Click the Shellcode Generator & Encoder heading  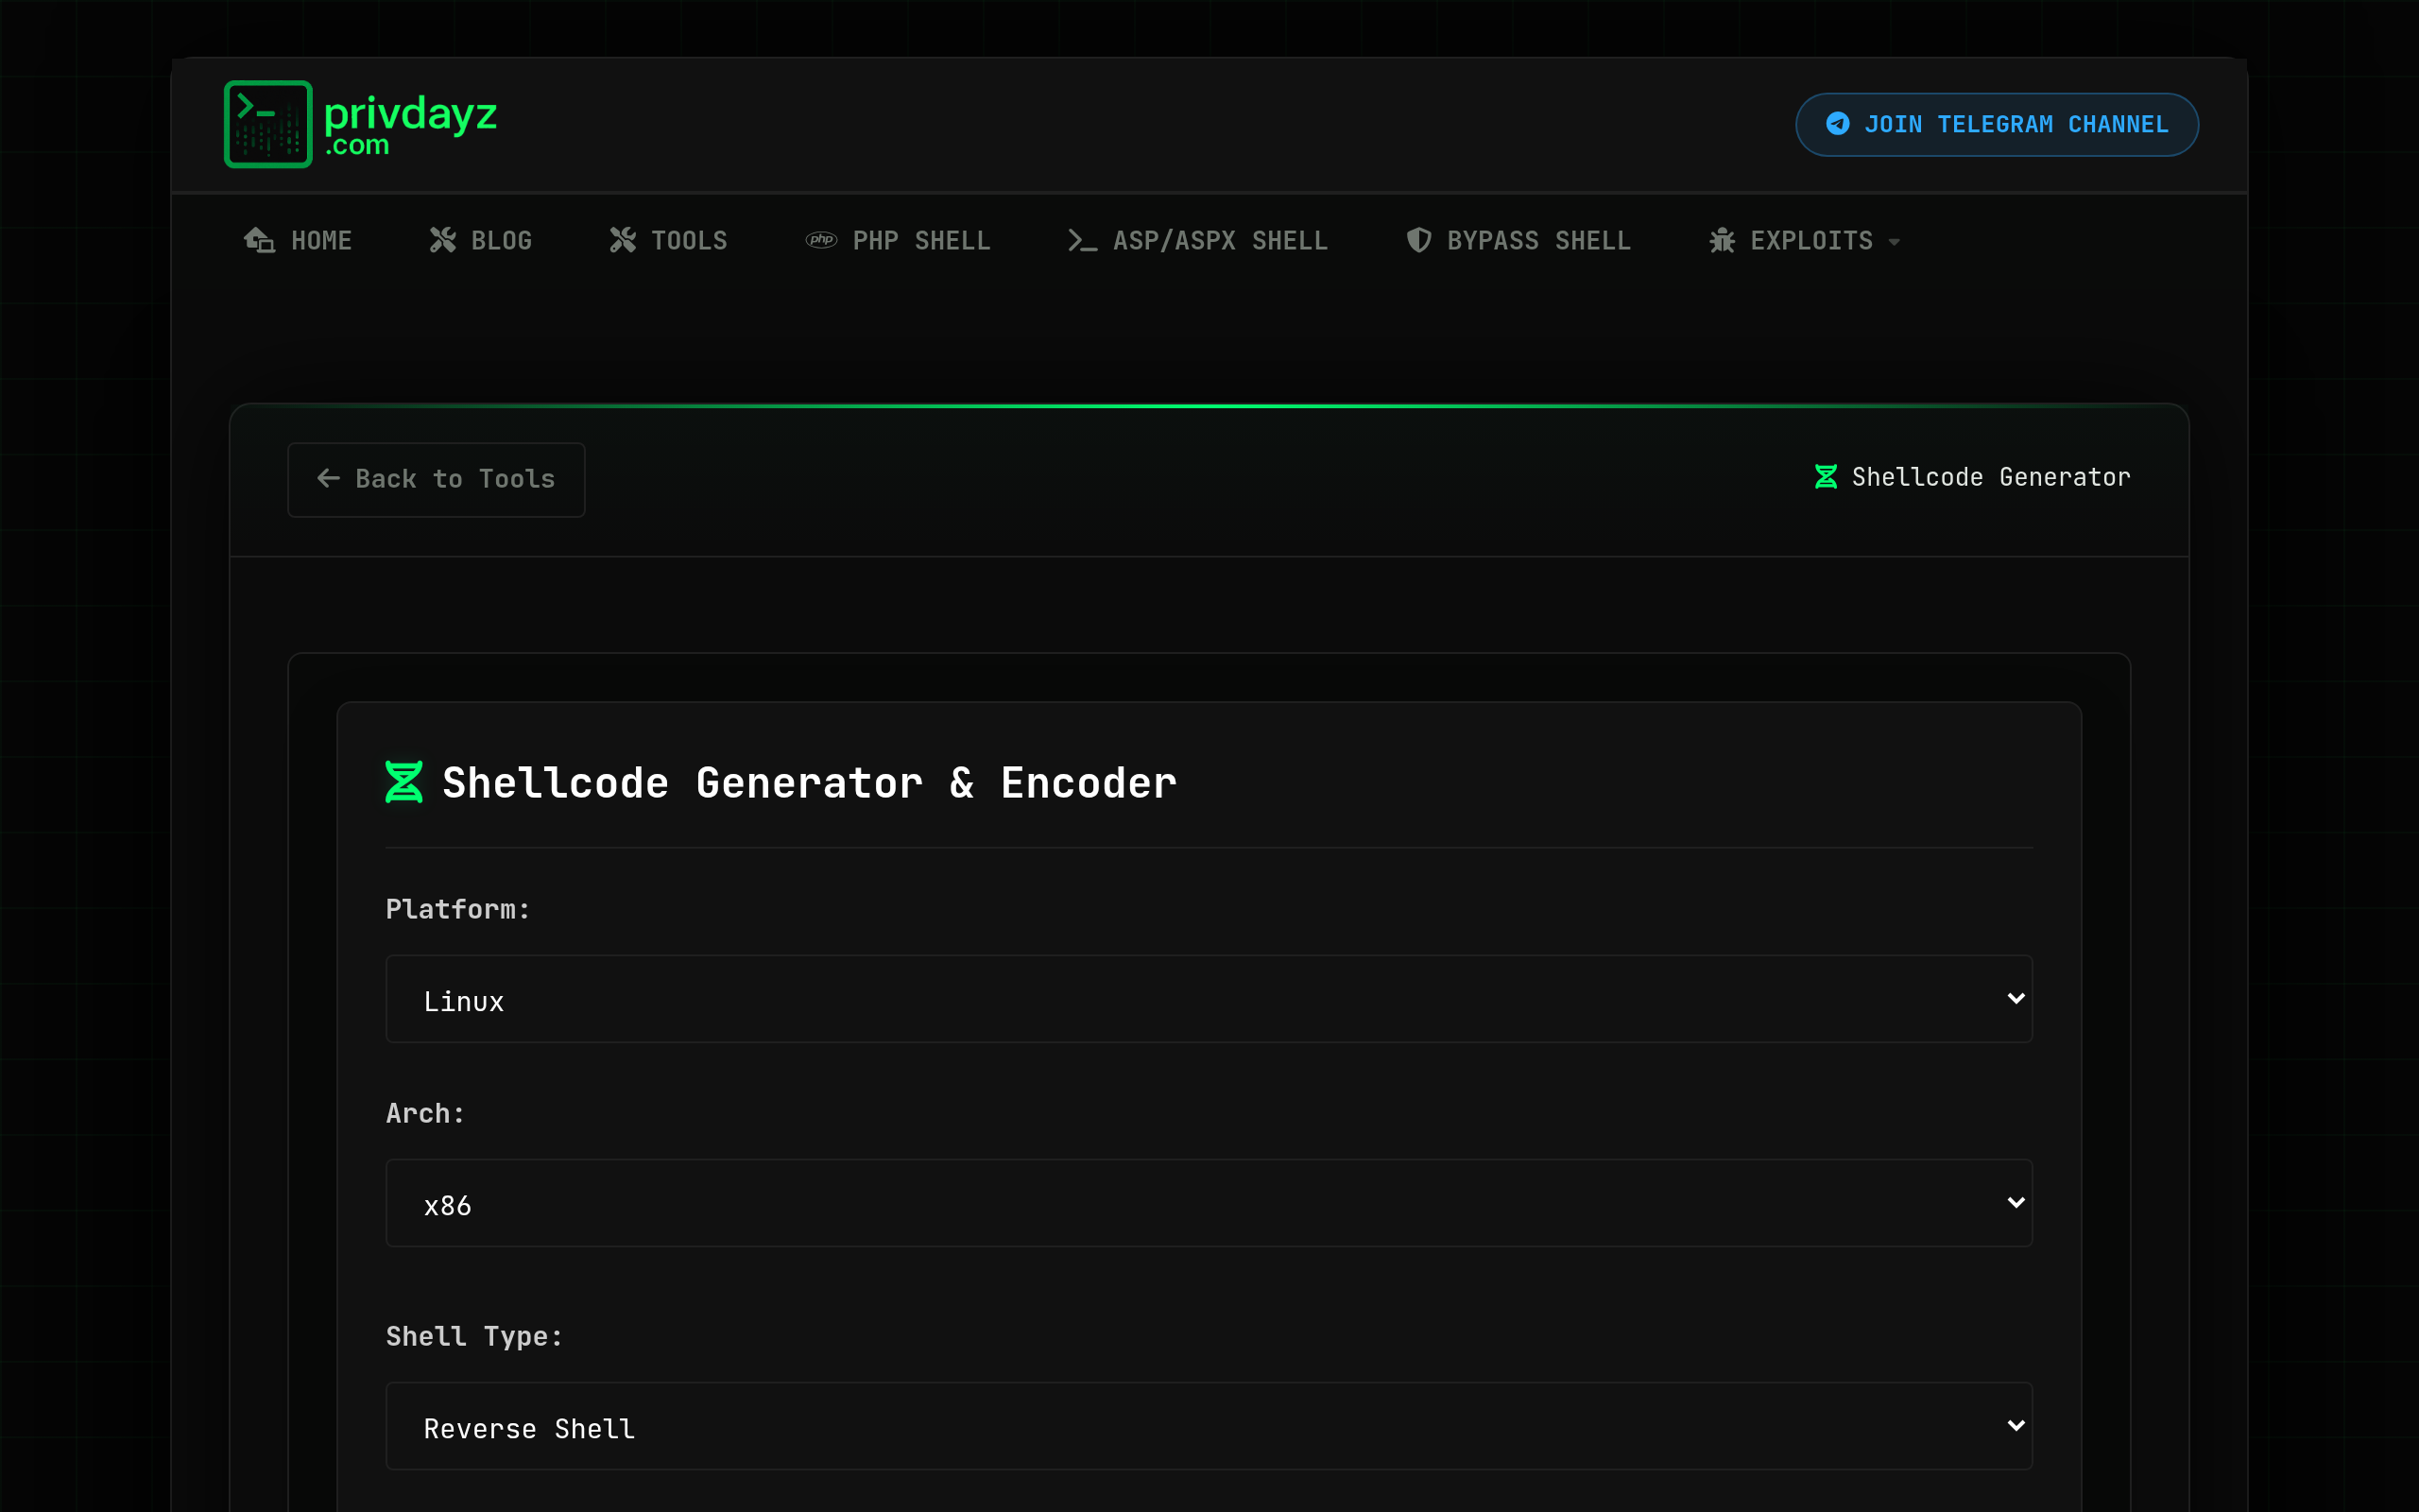point(809,782)
